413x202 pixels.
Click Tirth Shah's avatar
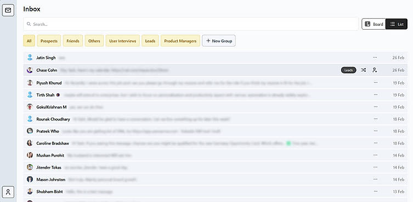[30, 94]
